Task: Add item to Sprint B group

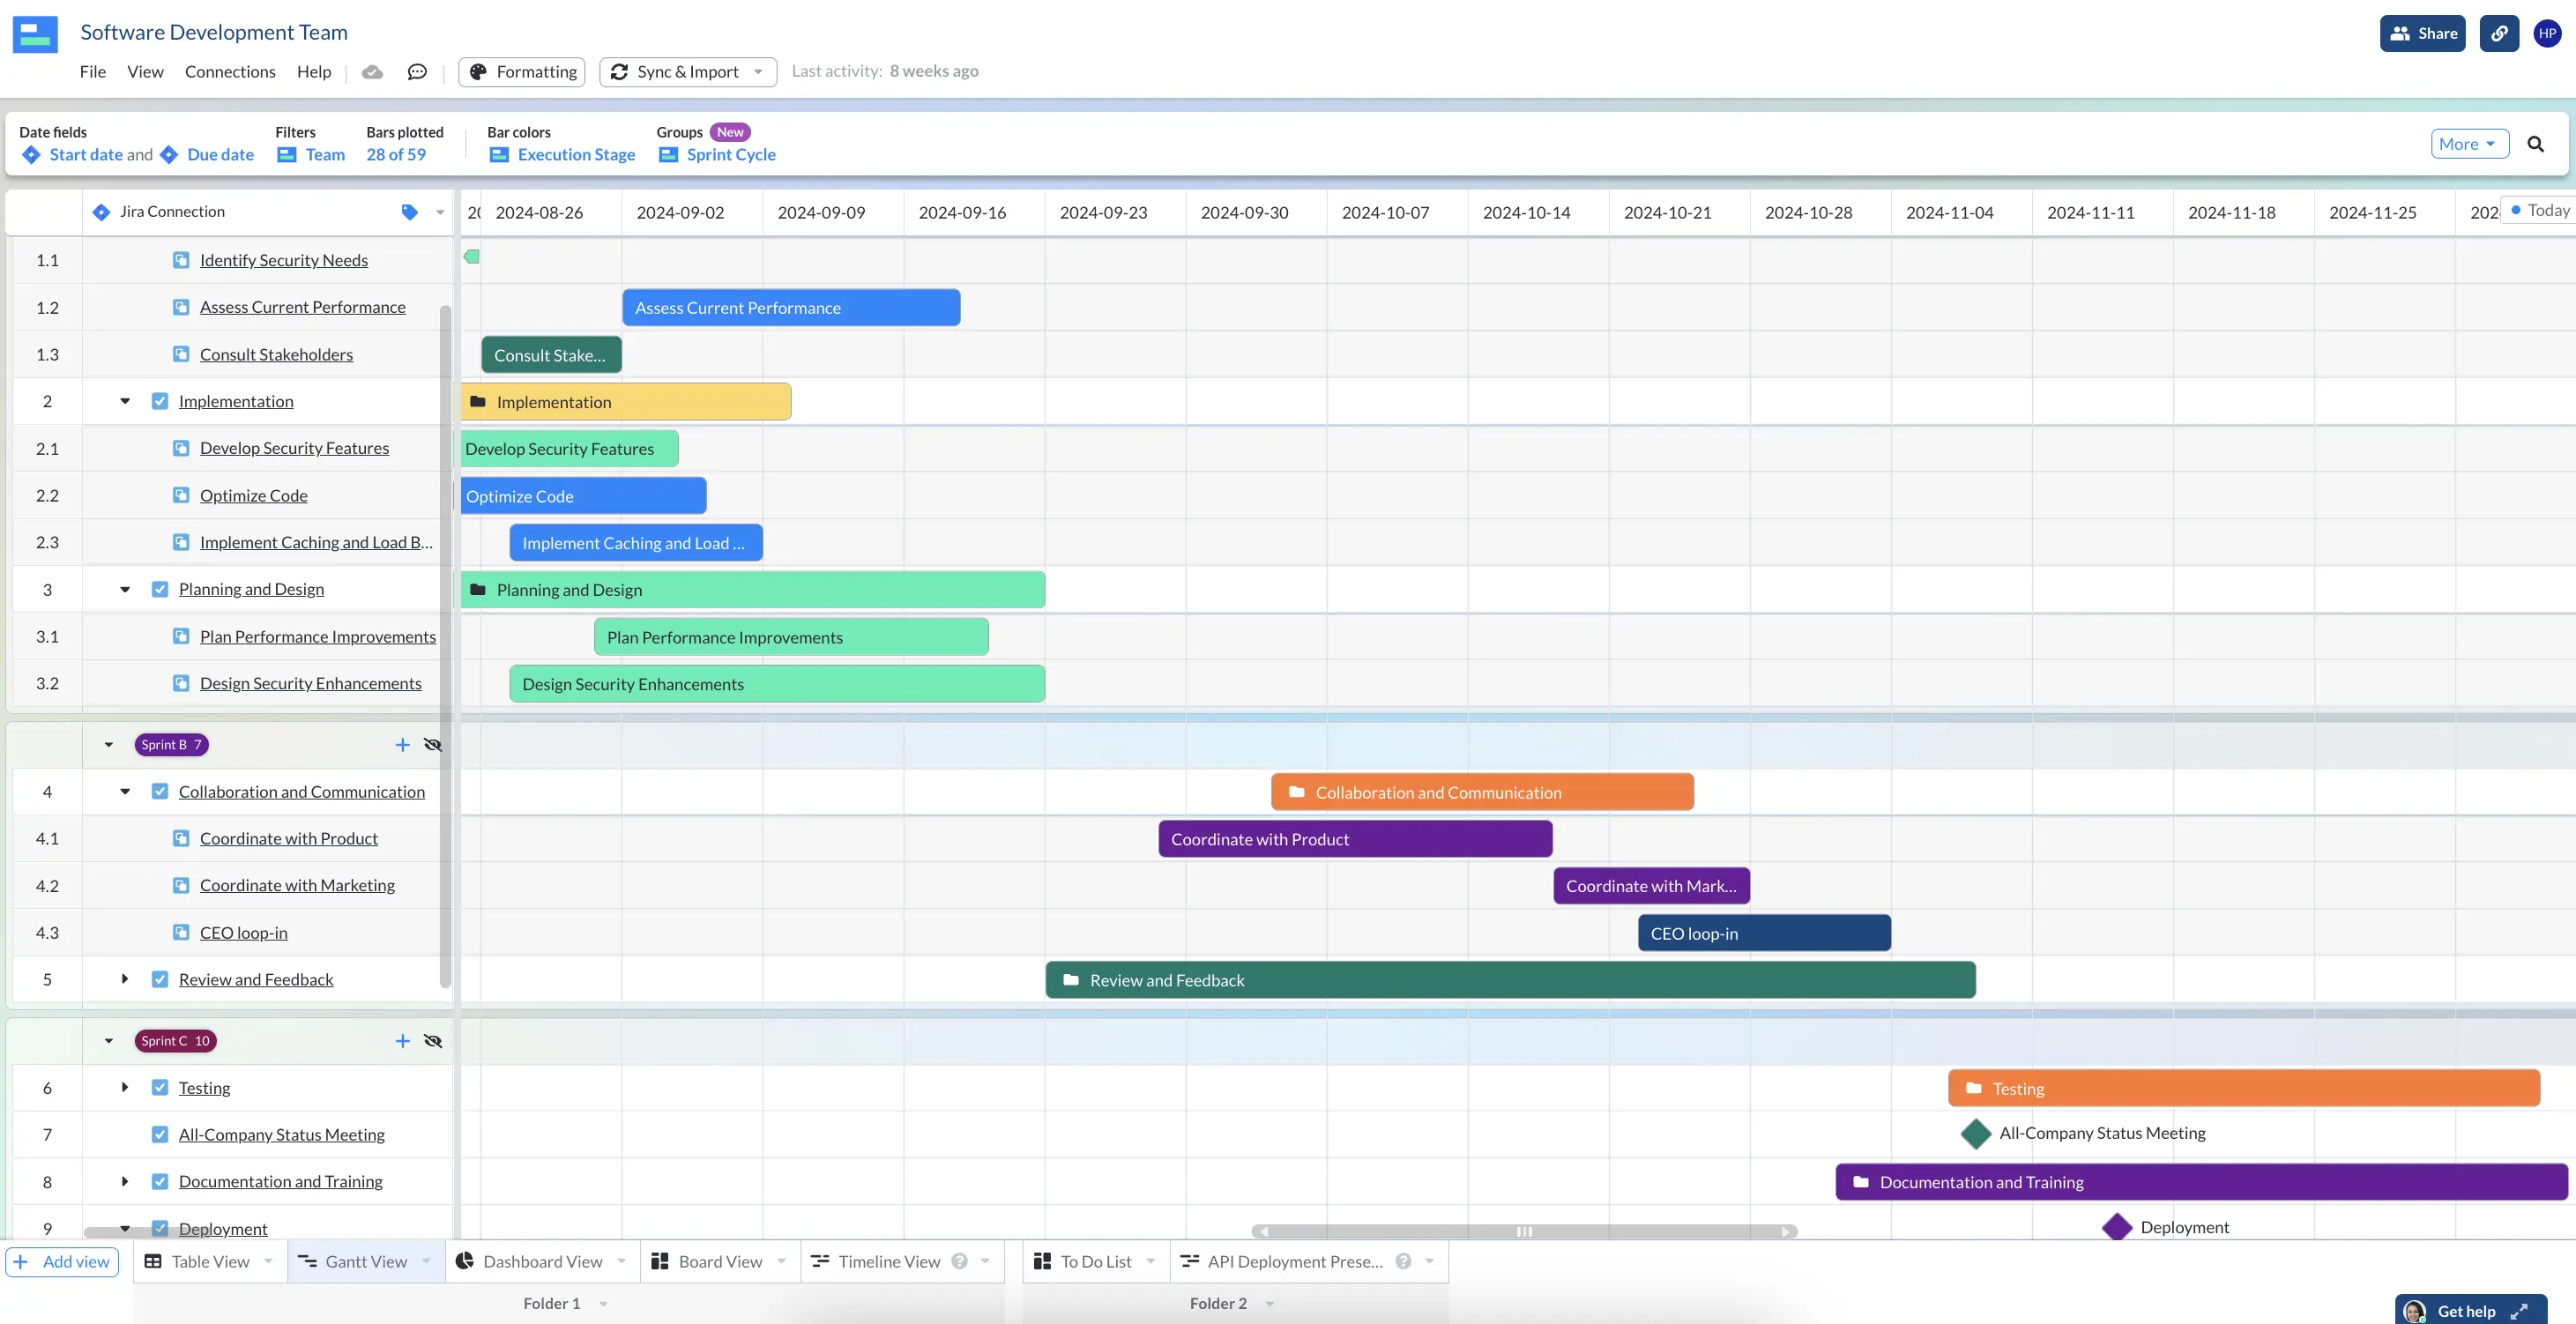Action: pos(402,745)
